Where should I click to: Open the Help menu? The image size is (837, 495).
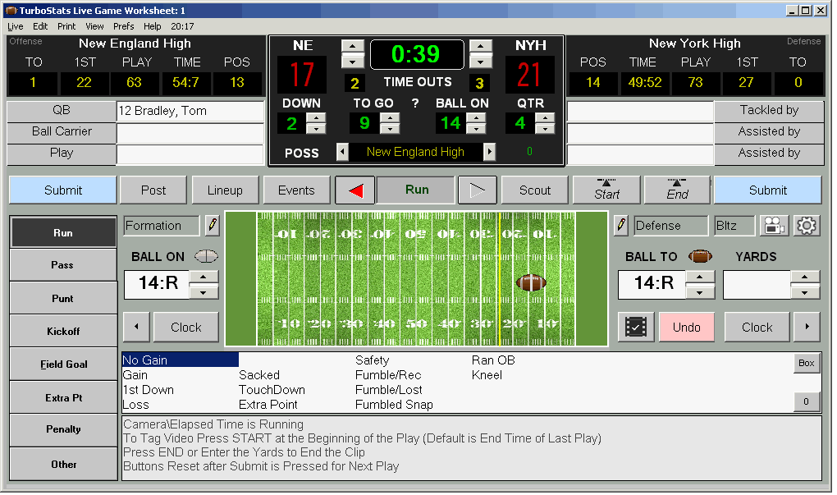pos(152,26)
